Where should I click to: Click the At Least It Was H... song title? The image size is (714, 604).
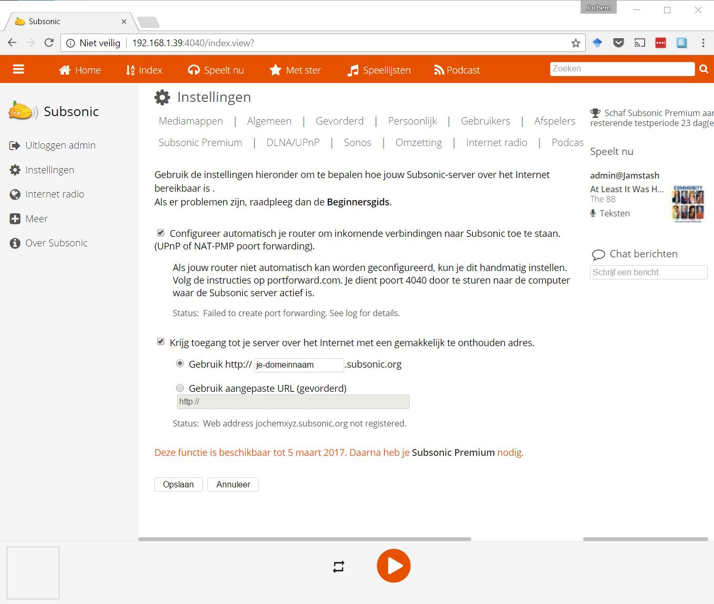pyautogui.click(x=627, y=189)
